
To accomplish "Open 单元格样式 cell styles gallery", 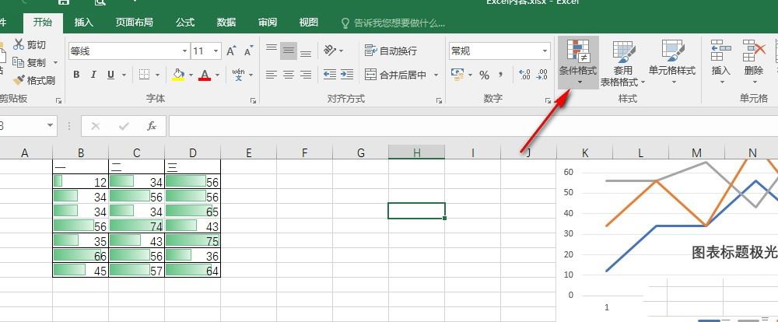I will pyautogui.click(x=671, y=62).
